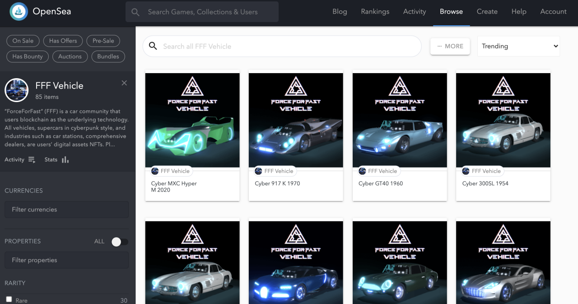The width and height of the screenshot is (578, 304).
Task: Click the Cyber MXC Hyper M 2020 title
Action: (x=174, y=187)
